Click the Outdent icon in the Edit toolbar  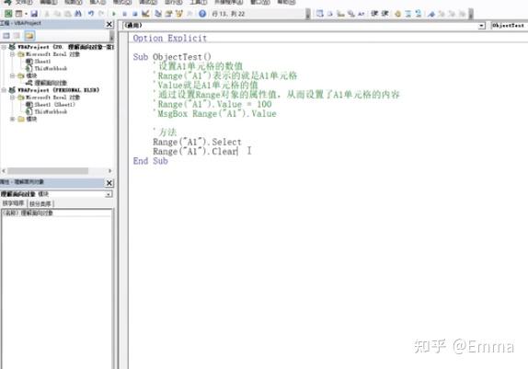click(385, 14)
